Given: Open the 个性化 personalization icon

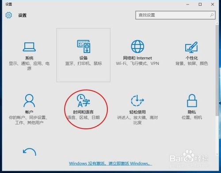Looking at the screenshot, I should tap(191, 47).
